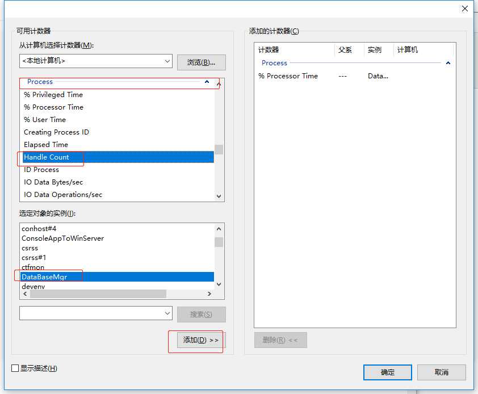The width and height of the screenshot is (478, 394).
Task: Select ID Process counter
Action: (x=118, y=170)
